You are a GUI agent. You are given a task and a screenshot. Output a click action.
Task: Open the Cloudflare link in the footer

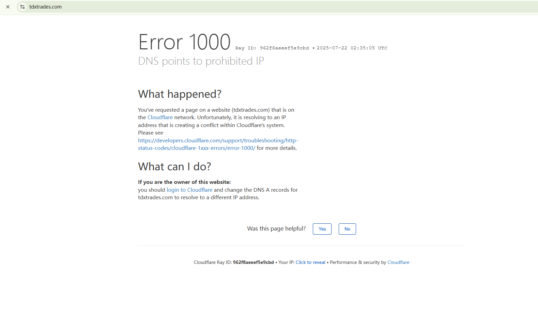pos(398,263)
